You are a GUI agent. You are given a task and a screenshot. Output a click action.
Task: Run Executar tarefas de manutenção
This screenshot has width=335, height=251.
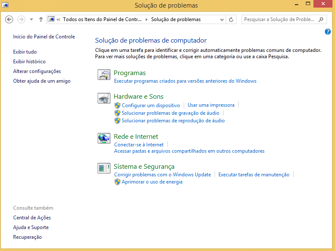click(x=254, y=175)
